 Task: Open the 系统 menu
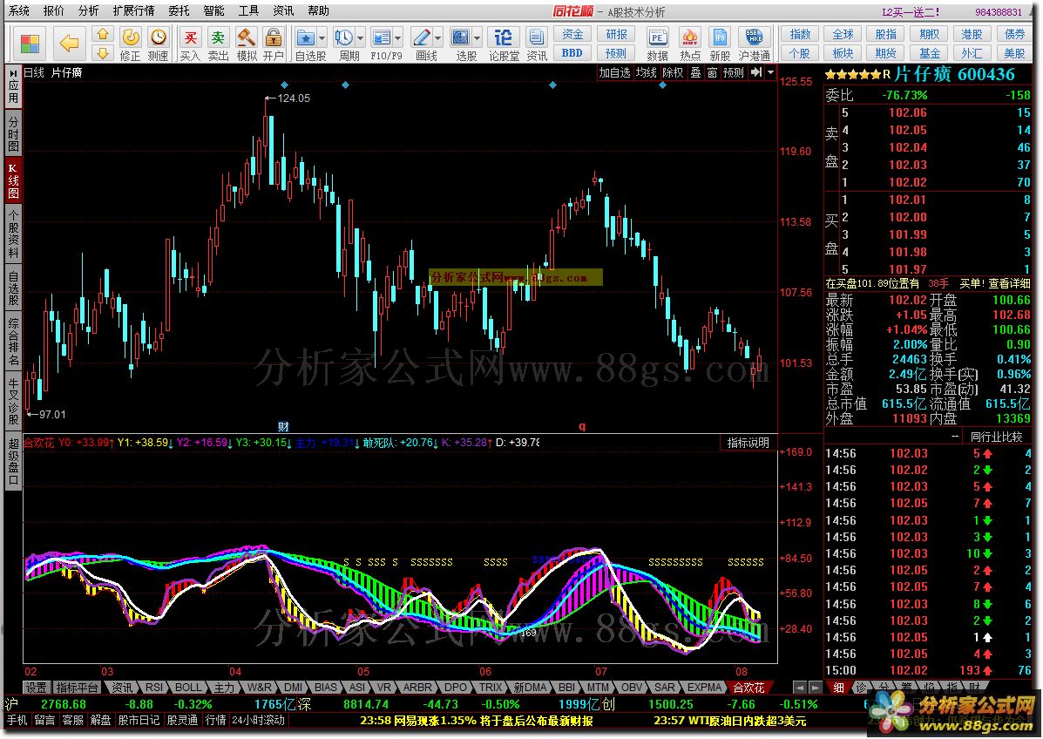pyautogui.click(x=19, y=10)
